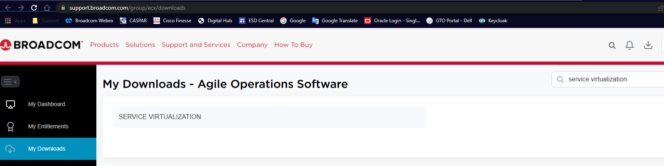Go back with browser back arrow
Viewport: 664px width, 166px height.
point(8,8)
